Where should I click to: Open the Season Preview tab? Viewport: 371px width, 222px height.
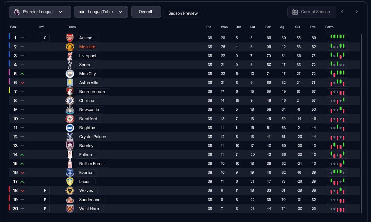[182, 13]
